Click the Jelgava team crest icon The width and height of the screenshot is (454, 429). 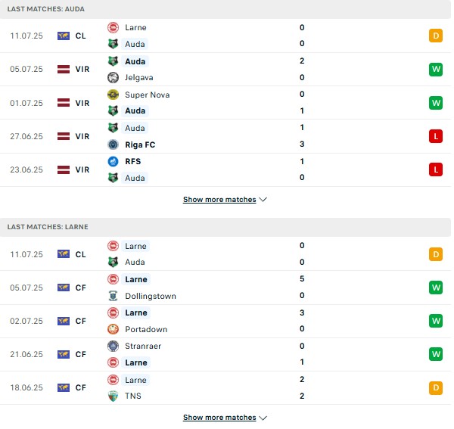113,78
